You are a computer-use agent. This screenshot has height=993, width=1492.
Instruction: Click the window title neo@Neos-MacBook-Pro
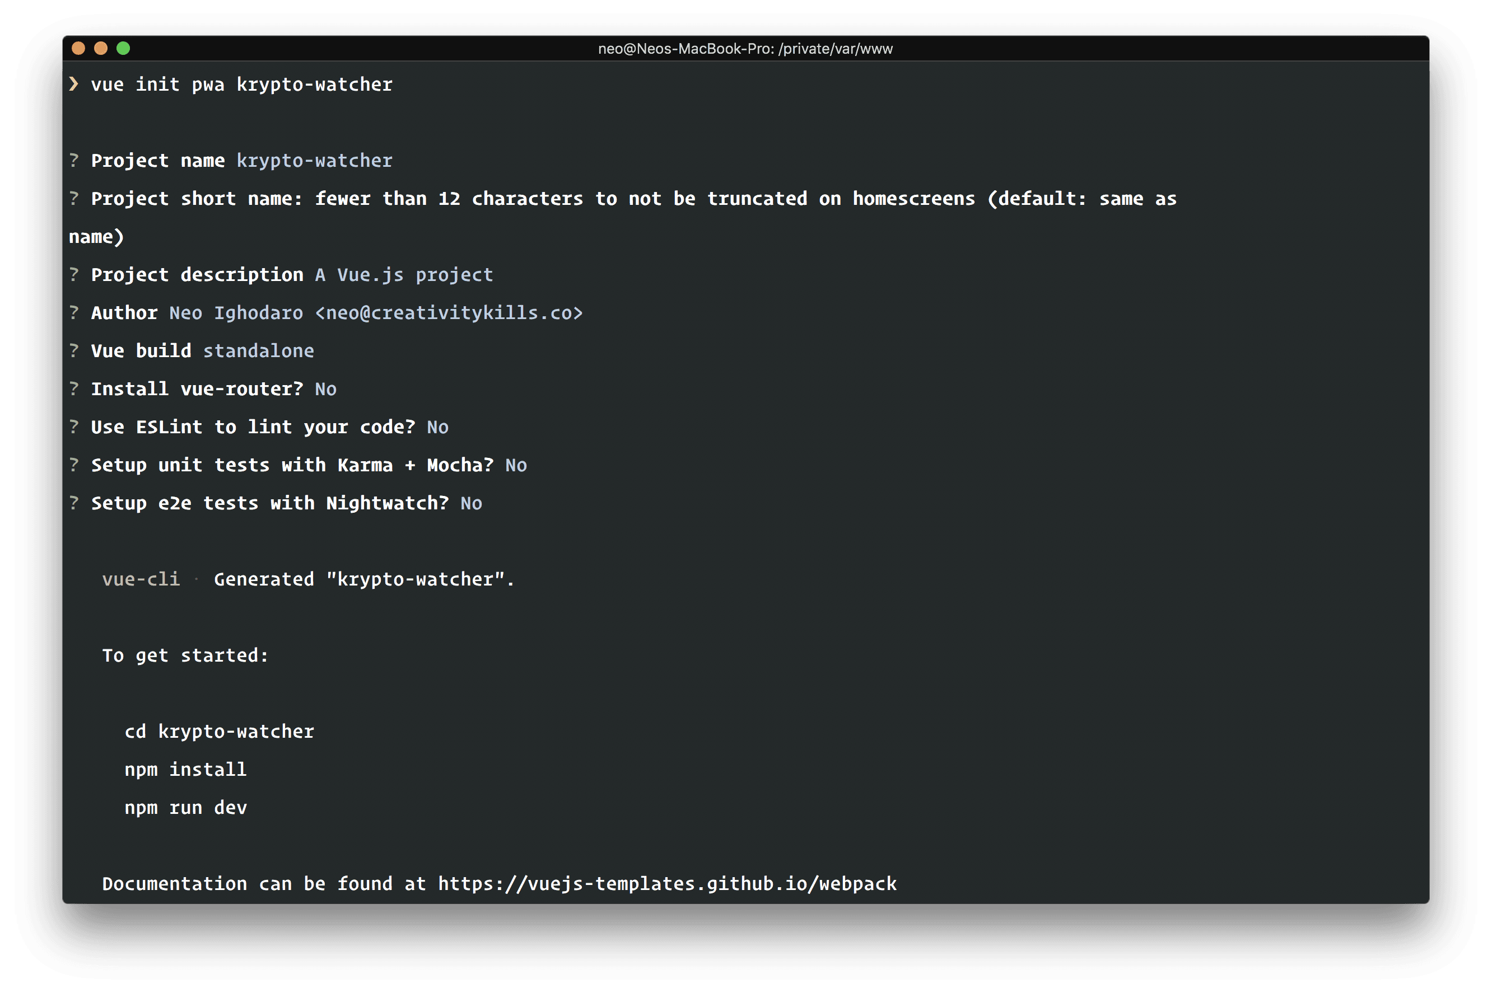click(745, 49)
